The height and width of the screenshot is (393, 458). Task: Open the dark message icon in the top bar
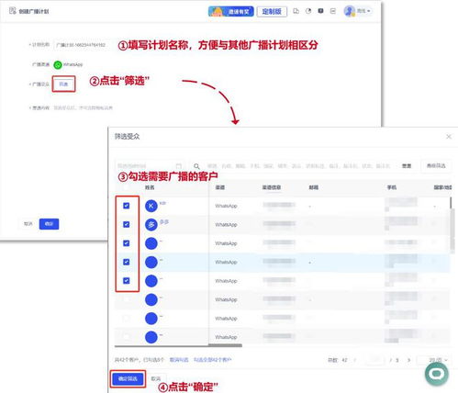click(320, 11)
